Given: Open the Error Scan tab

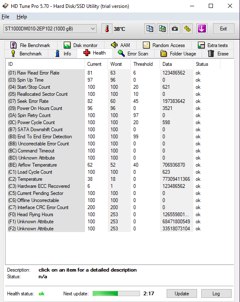Looking at the screenshot, I should 133,54.
